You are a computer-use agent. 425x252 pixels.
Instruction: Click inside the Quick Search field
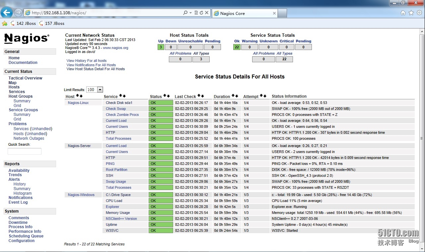pos(25,151)
